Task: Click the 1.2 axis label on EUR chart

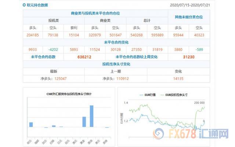Action: click(x=126, y=121)
